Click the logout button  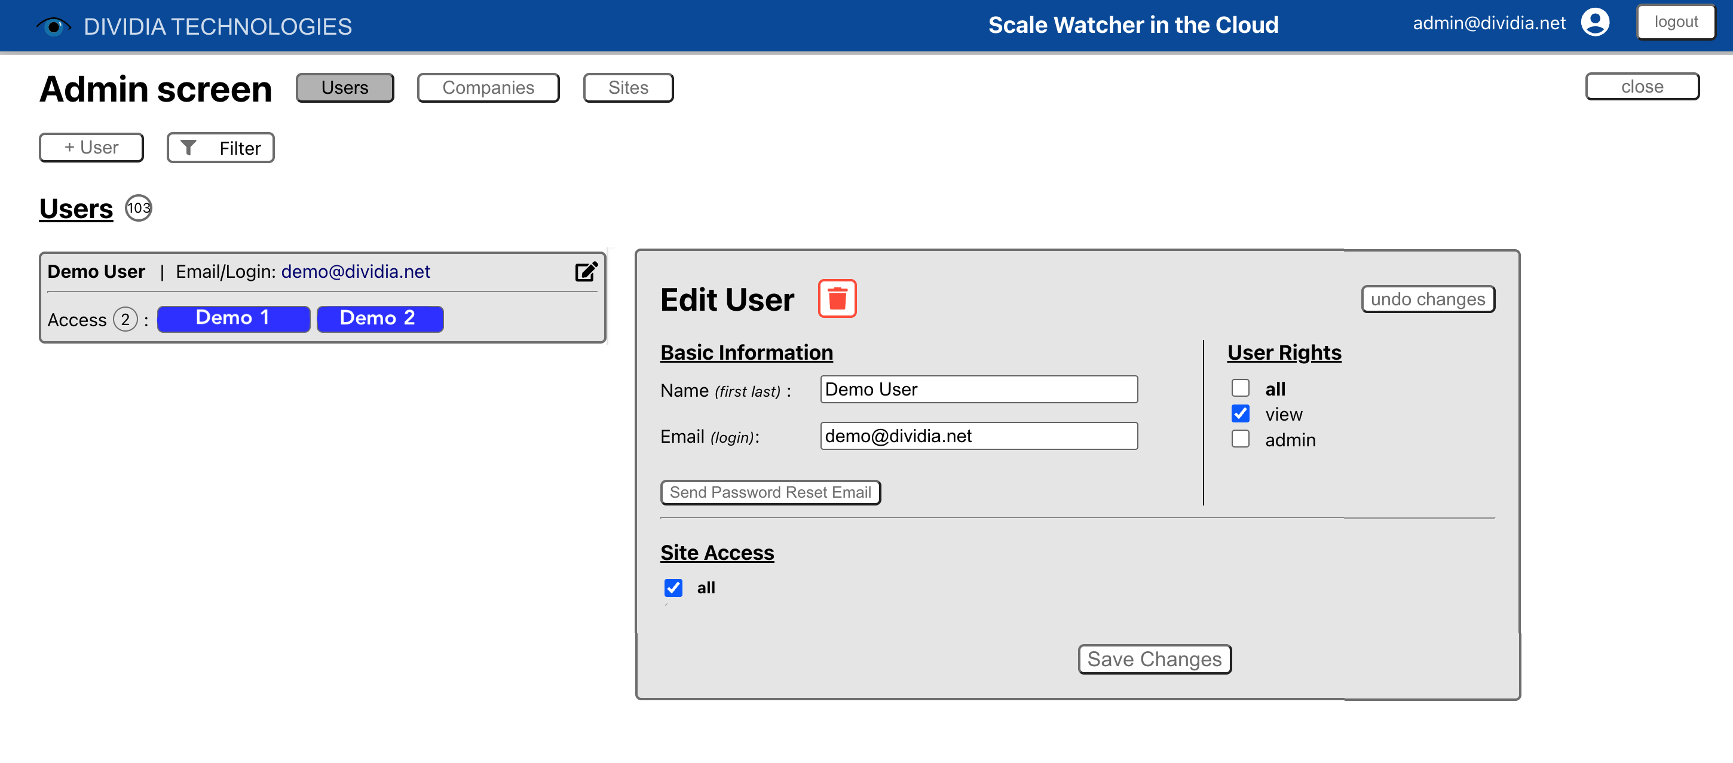click(x=1675, y=21)
